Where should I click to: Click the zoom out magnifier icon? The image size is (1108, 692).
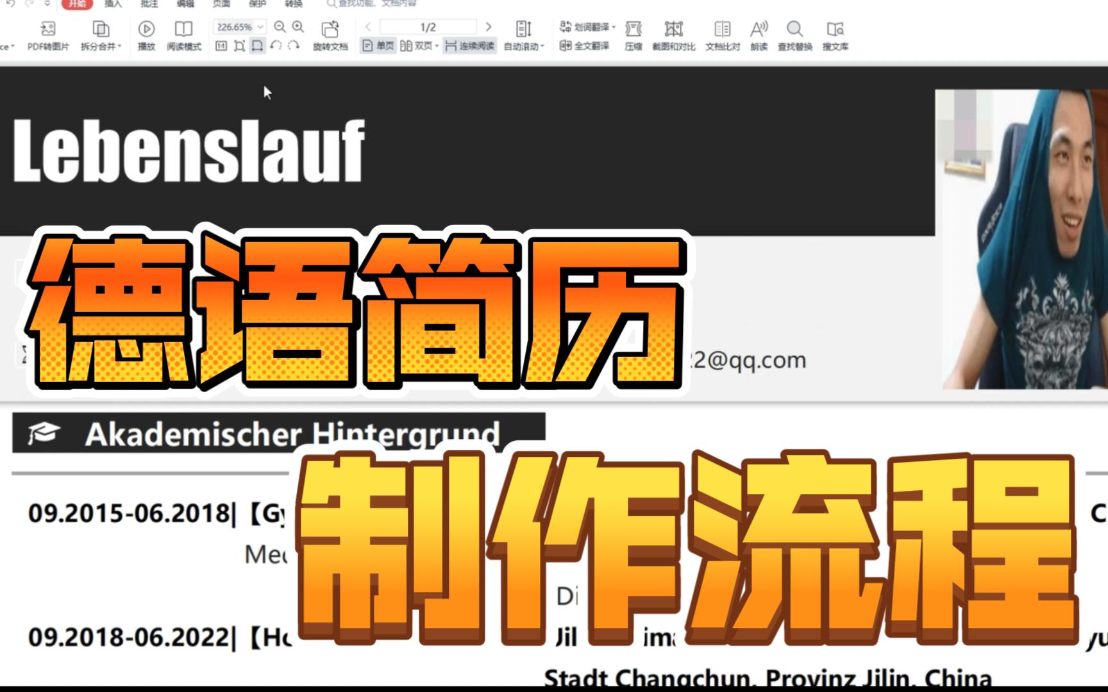coord(280,27)
